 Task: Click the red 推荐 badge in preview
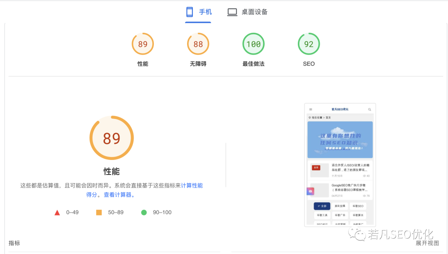pos(316,167)
